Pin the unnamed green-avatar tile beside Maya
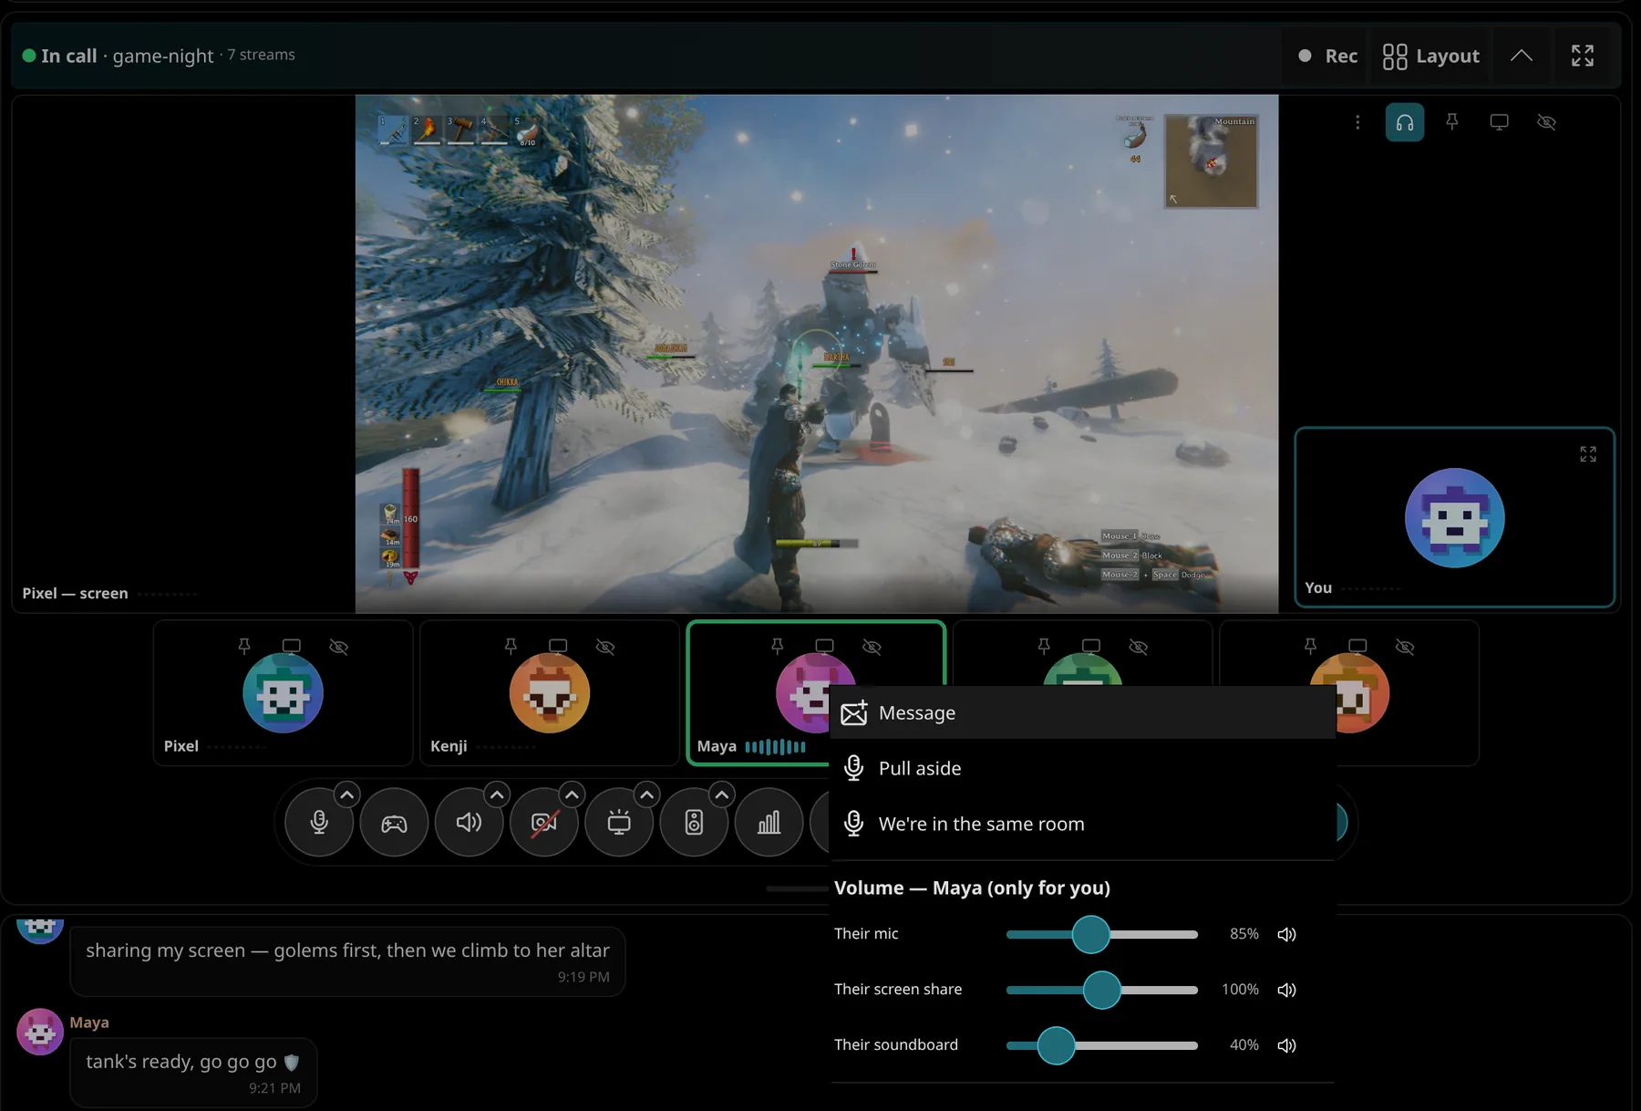Screen dimensions: 1641x1111 pos(1044,646)
